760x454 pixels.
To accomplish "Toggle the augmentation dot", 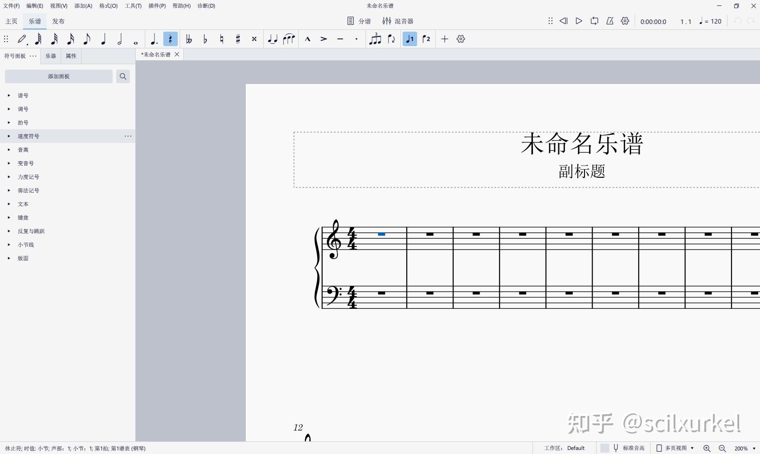I will point(154,39).
